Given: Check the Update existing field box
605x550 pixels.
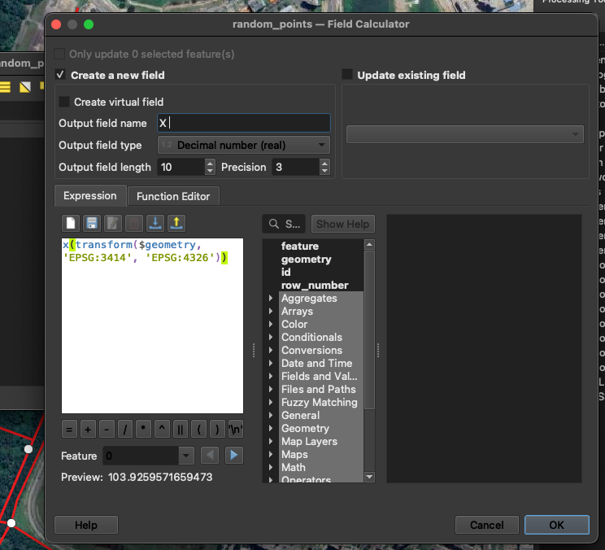Looking at the screenshot, I should (347, 75).
